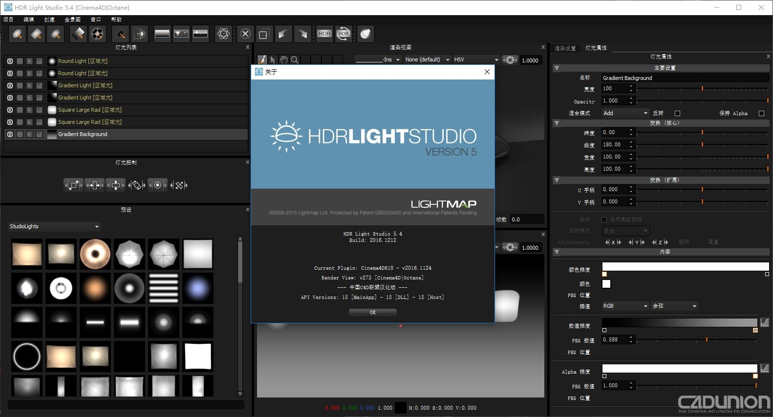Click the undo curved arrow toolbar icon

(283, 34)
